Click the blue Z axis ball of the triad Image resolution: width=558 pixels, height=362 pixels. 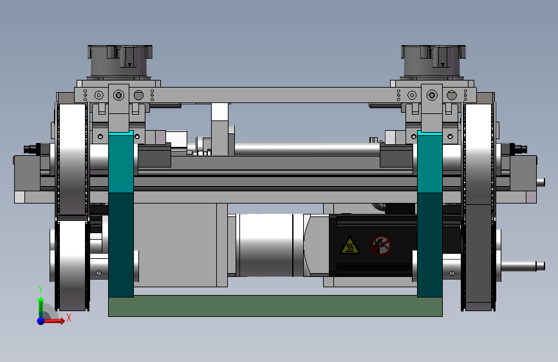41,321
